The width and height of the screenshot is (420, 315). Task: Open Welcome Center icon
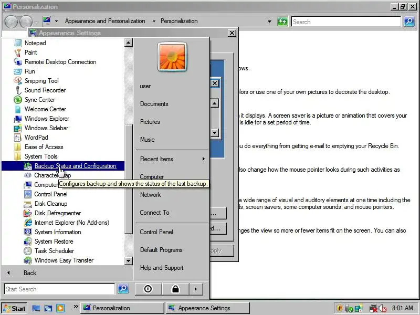(18, 109)
